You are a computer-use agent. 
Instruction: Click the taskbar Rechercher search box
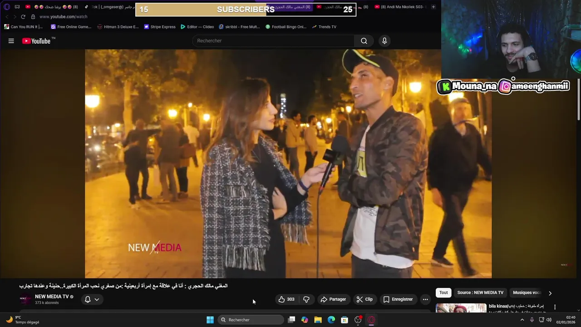(251, 320)
